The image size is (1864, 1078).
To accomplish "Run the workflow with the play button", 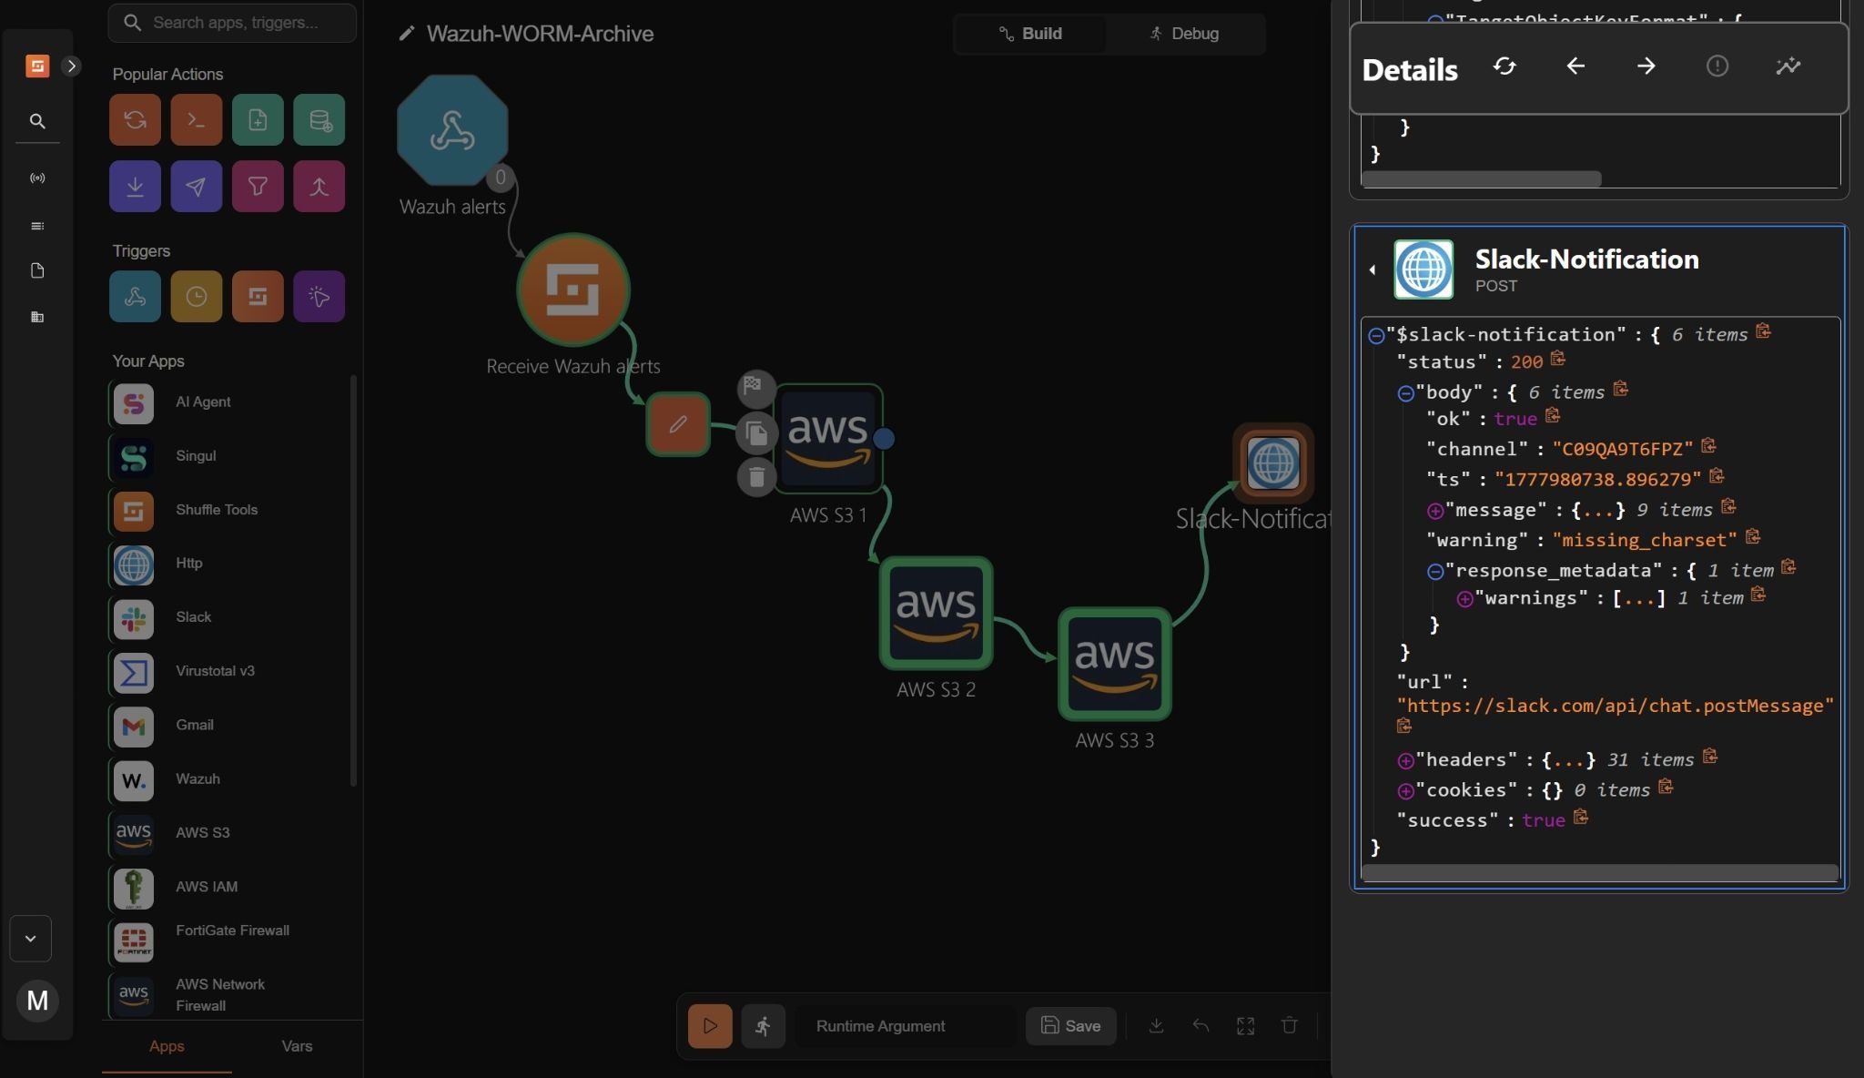I will pyautogui.click(x=710, y=1026).
